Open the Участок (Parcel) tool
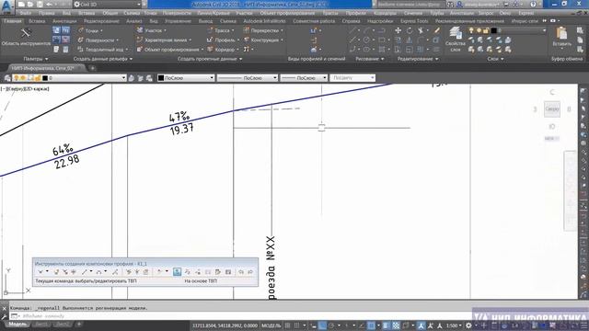Viewport: 589px width, 331px height. pyautogui.click(x=151, y=30)
